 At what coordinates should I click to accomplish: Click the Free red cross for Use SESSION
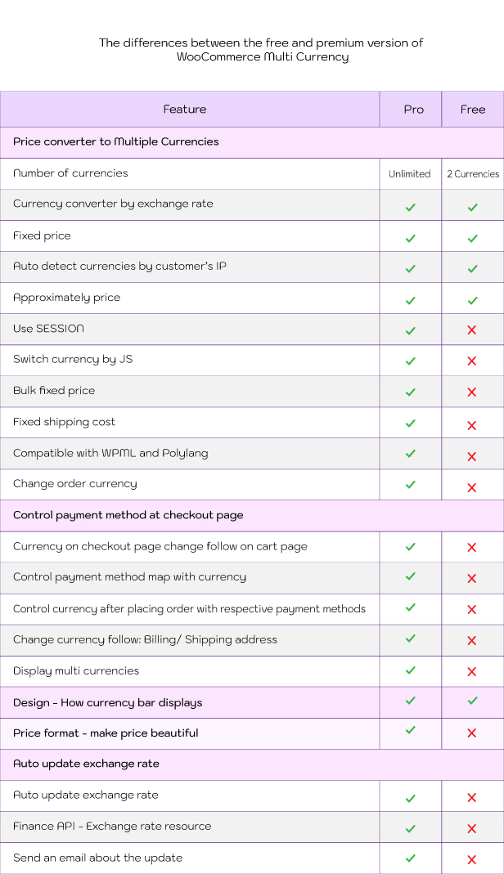pyautogui.click(x=471, y=330)
